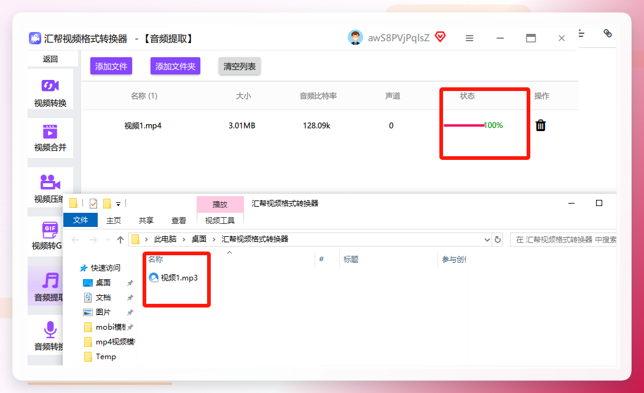Click the 128.09k bitrate cell
The height and width of the screenshot is (393, 644).
(316, 126)
